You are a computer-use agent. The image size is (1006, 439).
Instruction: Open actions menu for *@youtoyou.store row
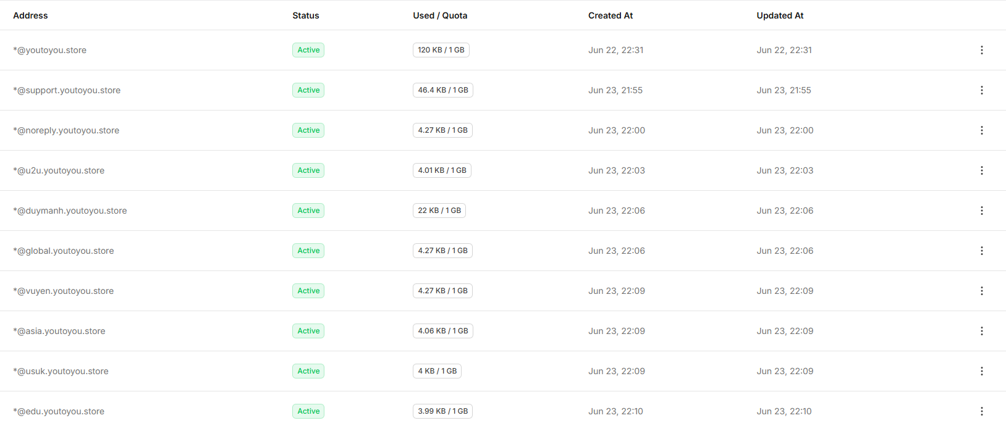pos(981,50)
